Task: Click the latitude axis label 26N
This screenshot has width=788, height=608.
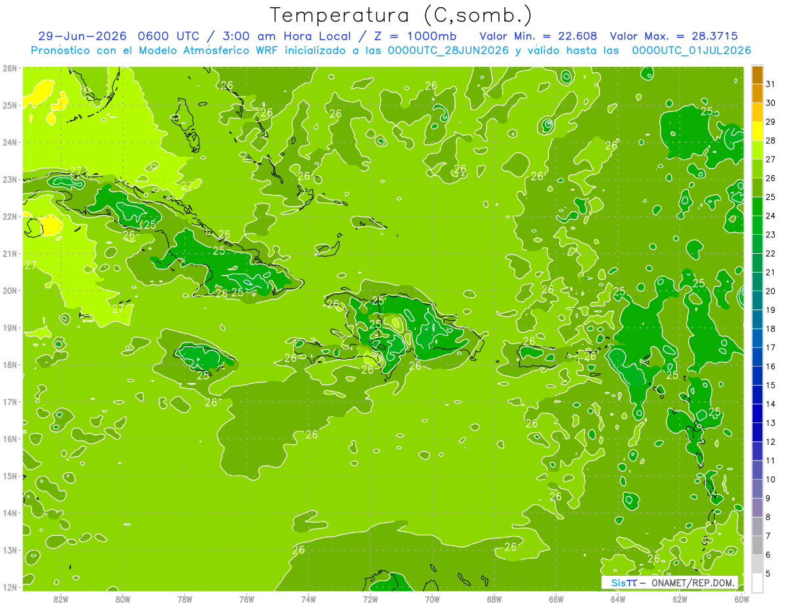Action: [x=9, y=68]
